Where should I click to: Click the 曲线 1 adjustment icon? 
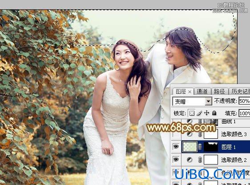click(x=190, y=121)
